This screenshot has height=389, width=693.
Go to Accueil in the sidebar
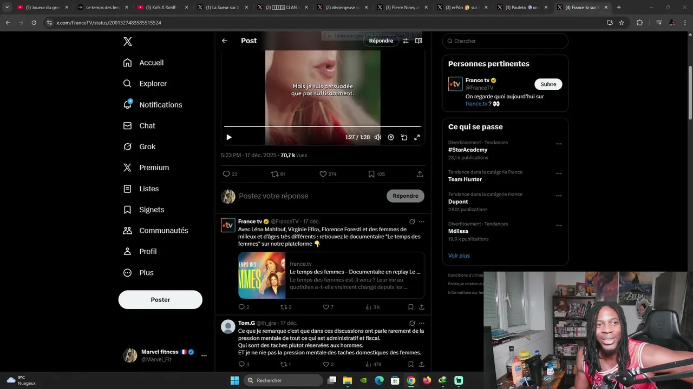tap(143, 63)
